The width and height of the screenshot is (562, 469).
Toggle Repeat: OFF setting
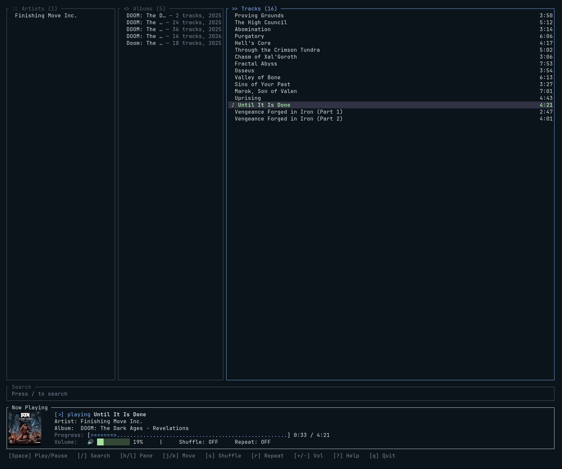pos(253,442)
